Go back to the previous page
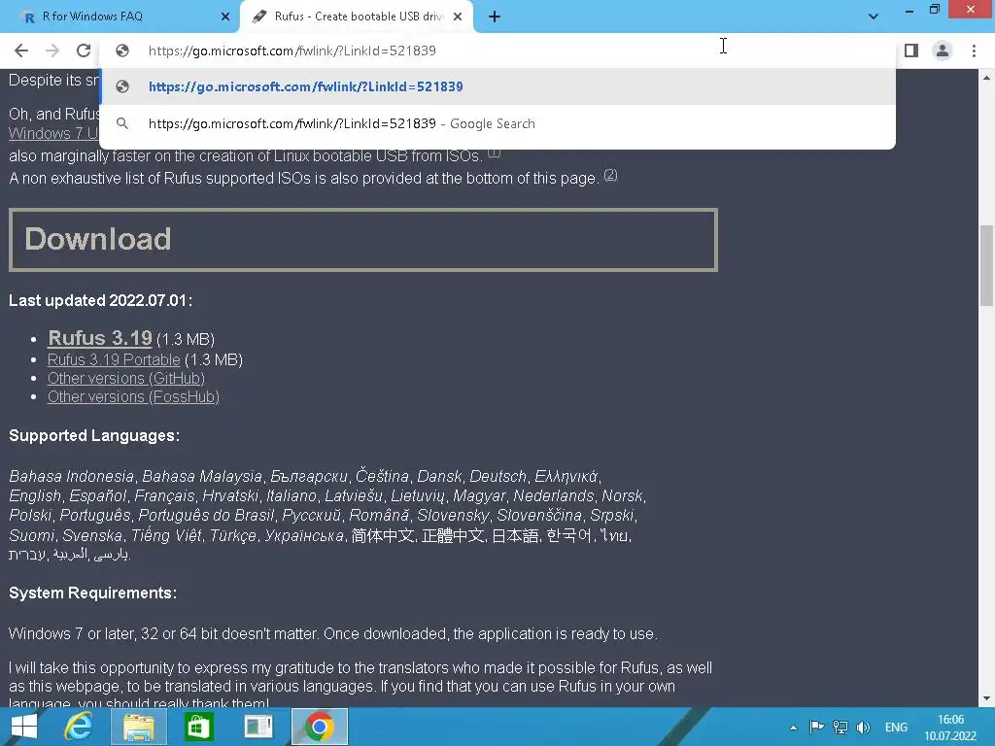The image size is (995, 746). pos(21,51)
